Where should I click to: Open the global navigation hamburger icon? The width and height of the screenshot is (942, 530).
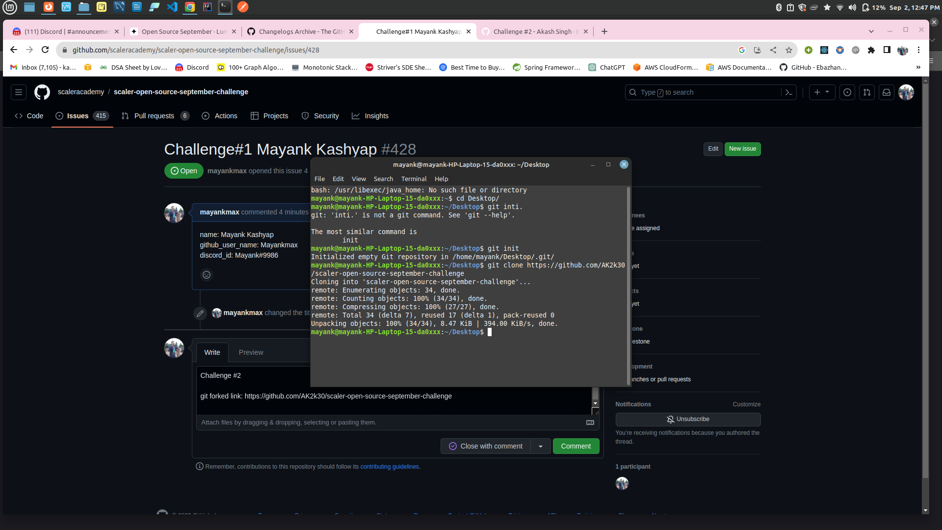18,92
